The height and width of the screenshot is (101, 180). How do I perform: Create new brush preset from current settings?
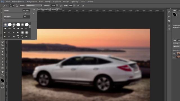(x=33, y=13)
